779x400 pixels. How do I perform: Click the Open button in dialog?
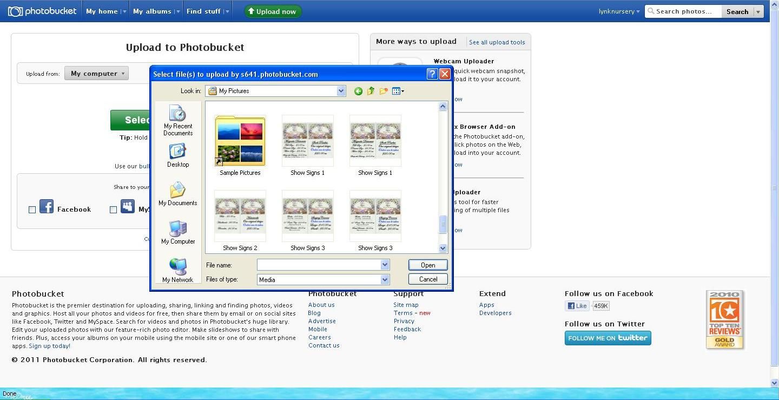428,265
